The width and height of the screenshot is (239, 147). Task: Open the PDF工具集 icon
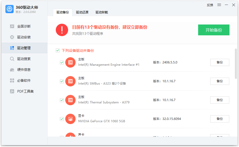pyautogui.click(x=12, y=91)
